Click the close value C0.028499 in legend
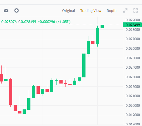This screenshot has width=142, height=126. click(27, 22)
